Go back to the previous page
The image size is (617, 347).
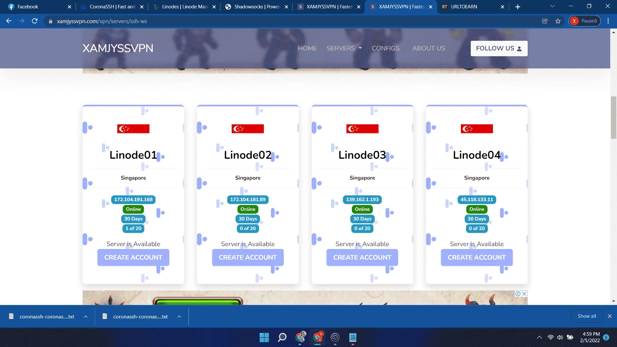9,21
